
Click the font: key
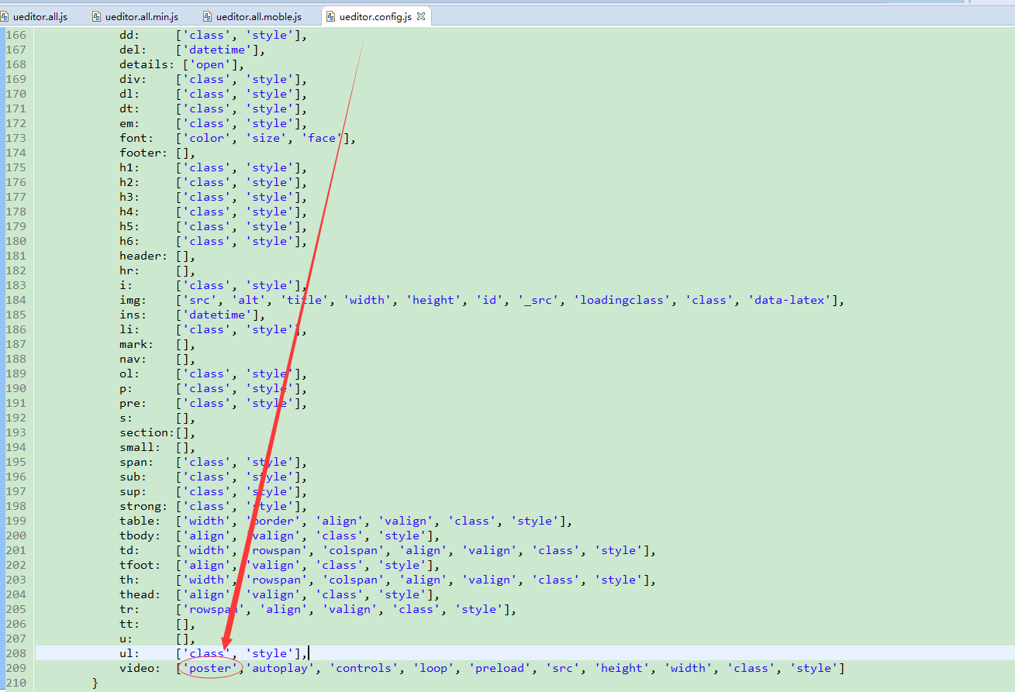(x=137, y=138)
